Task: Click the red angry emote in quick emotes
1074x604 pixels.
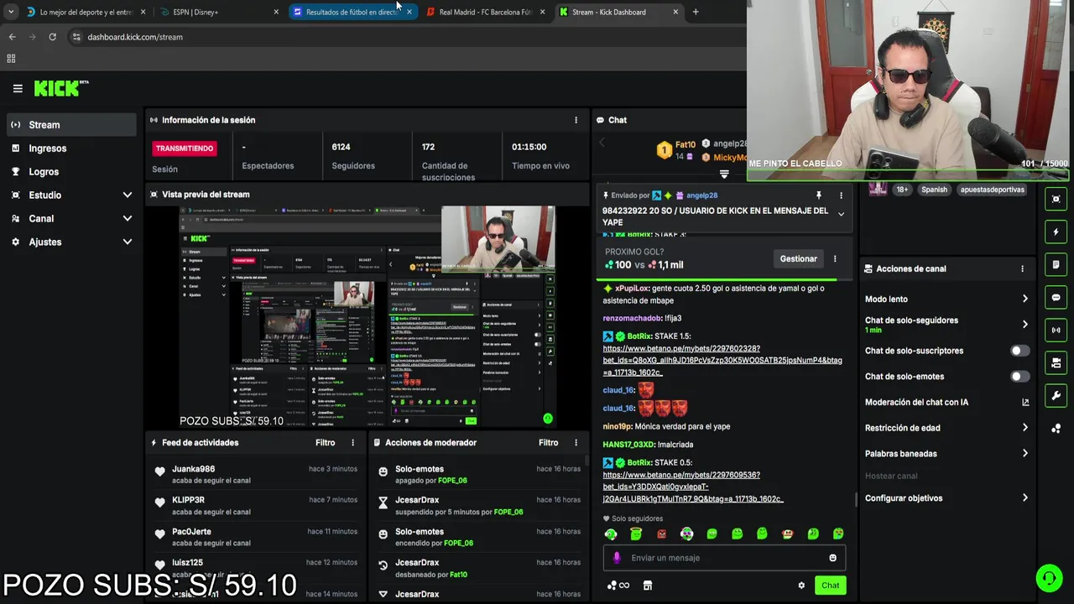Action: pos(661,534)
